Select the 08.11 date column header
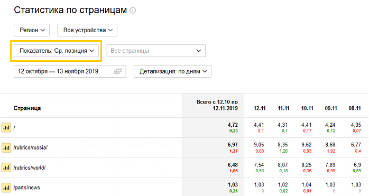Viewport: 369px width, 196px height. (355, 108)
